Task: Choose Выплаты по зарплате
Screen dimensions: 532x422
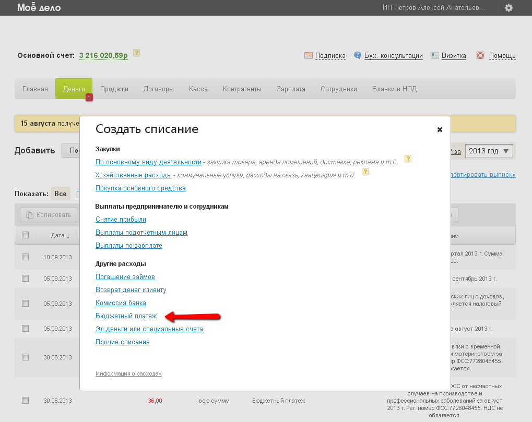Action: pyautogui.click(x=128, y=245)
